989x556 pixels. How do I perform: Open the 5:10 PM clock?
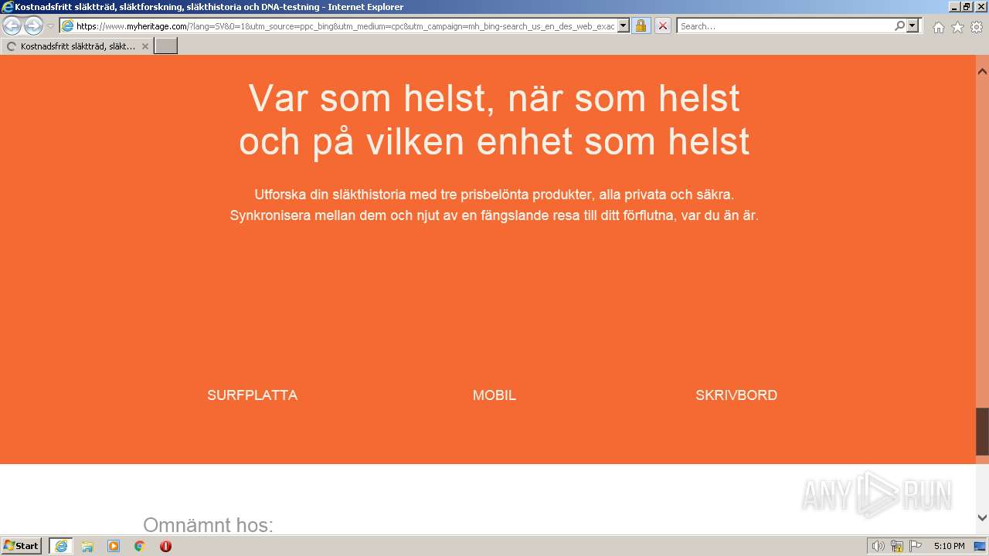pyautogui.click(x=949, y=546)
